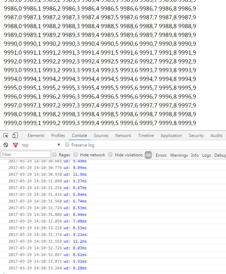Switch to the Audits tab
This screenshot has height=274, width=226.
(216, 136)
